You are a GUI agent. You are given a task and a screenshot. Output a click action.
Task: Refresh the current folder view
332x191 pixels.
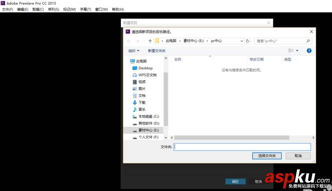point(248,41)
